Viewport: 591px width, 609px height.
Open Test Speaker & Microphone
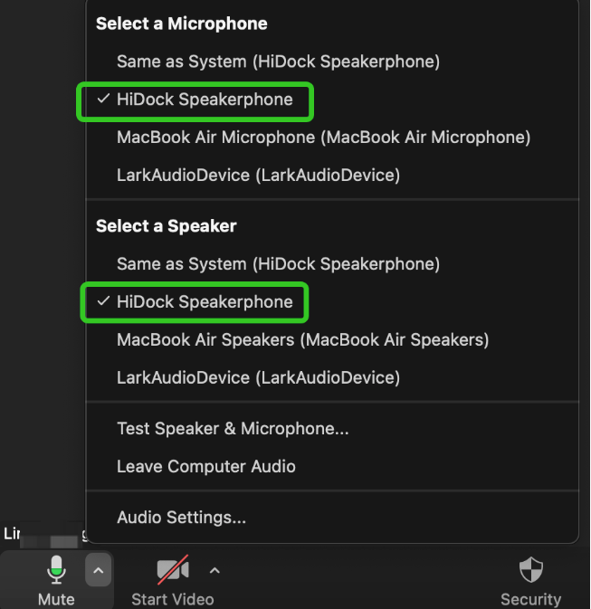(x=233, y=429)
